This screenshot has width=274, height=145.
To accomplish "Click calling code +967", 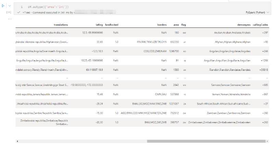I will 265,94.
